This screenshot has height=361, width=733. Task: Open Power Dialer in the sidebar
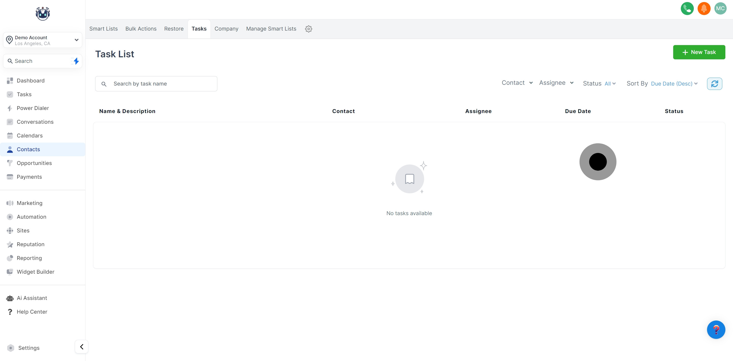[33, 108]
